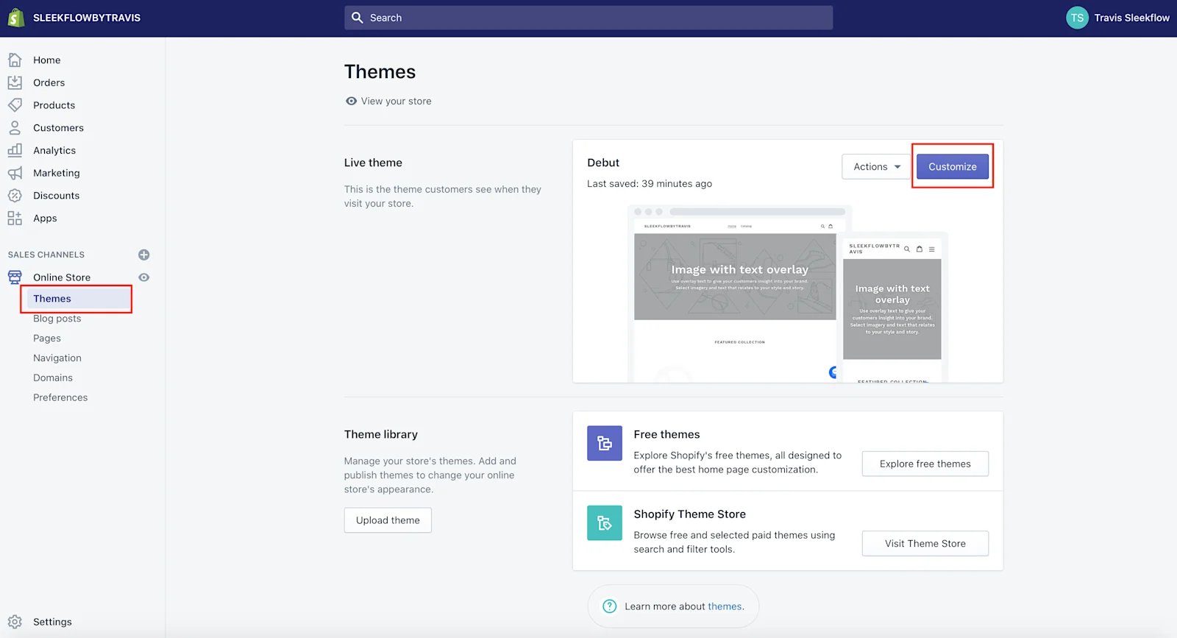Viewport: 1177px width, 638px height.
Task: Click the Free themes purple icon
Action: [x=605, y=443]
